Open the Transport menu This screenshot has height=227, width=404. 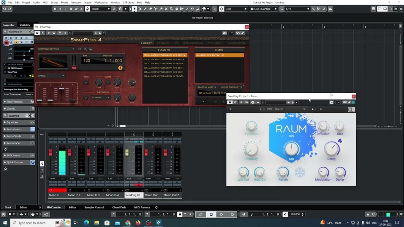pyautogui.click(x=76, y=2)
